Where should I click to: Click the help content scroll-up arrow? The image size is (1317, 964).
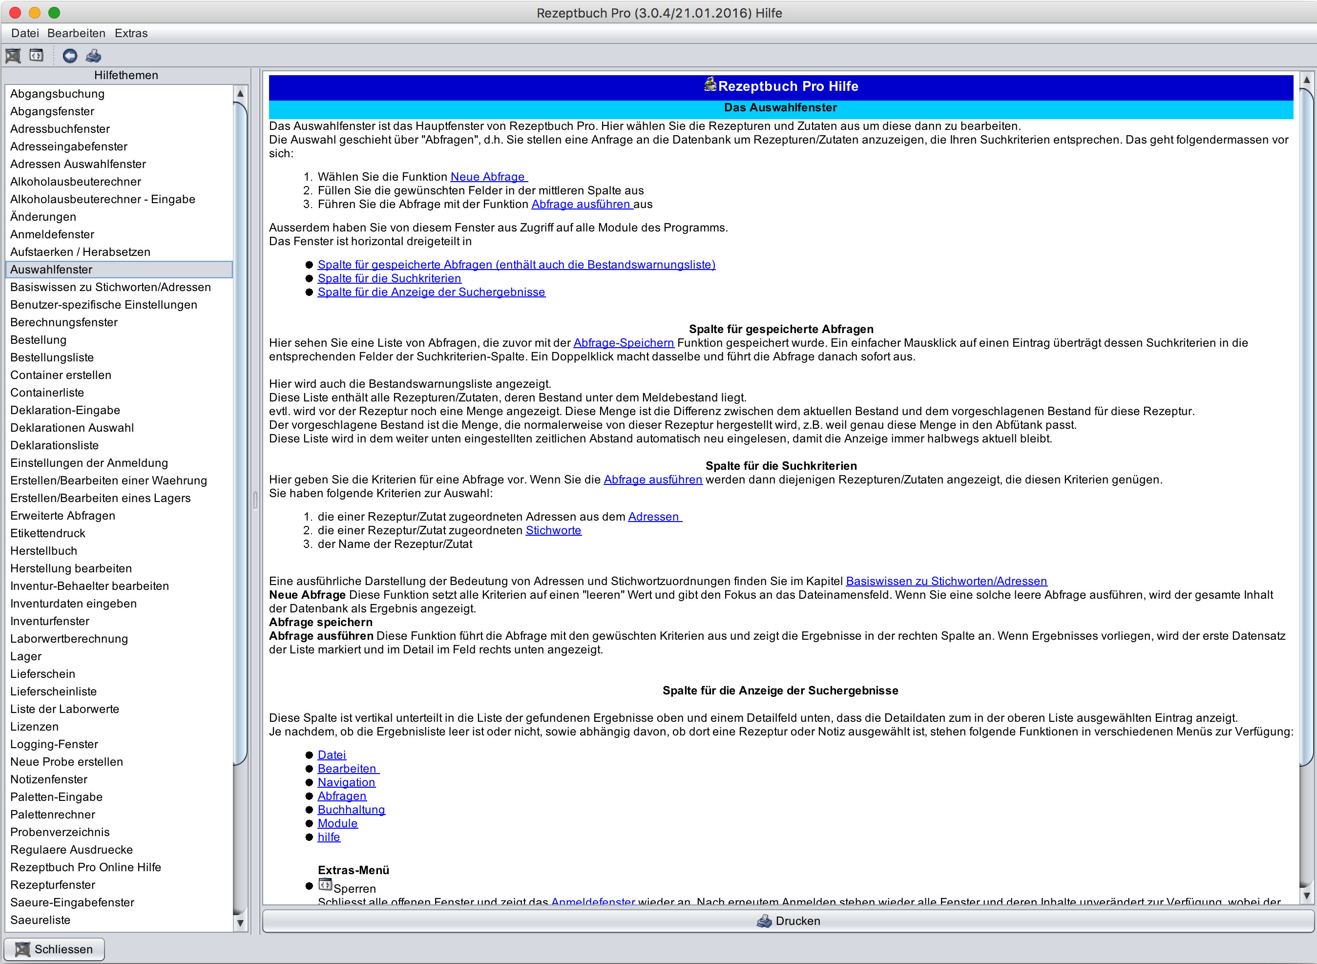click(1306, 80)
